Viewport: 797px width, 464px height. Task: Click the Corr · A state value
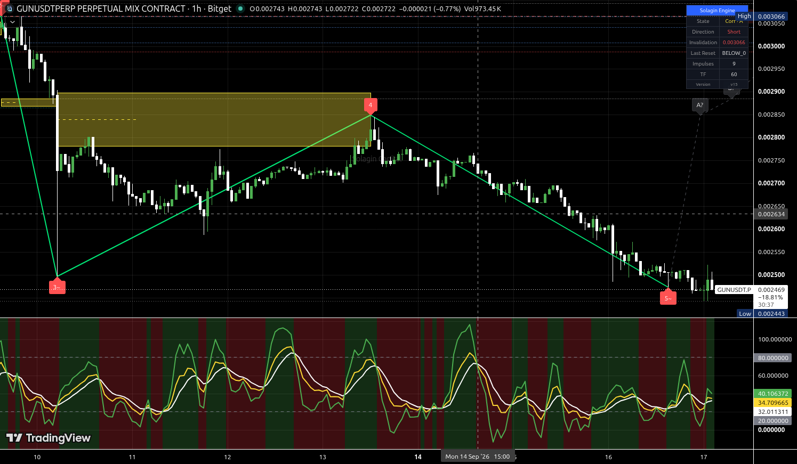[x=734, y=21]
